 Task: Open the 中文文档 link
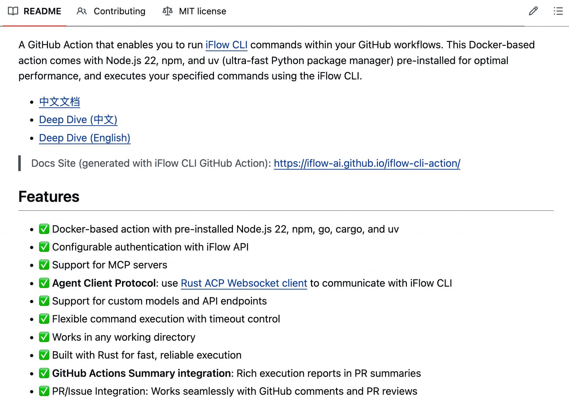tap(59, 102)
